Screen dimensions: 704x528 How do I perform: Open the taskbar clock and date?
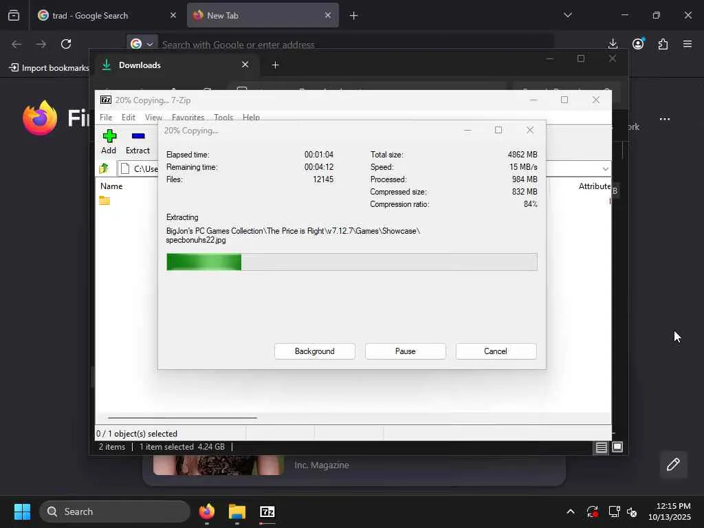(x=670, y=511)
